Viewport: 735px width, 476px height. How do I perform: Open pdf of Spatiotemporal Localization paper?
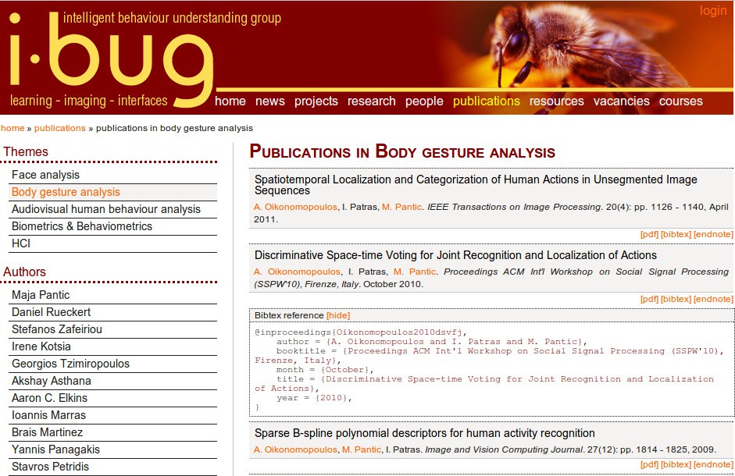[649, 234]
